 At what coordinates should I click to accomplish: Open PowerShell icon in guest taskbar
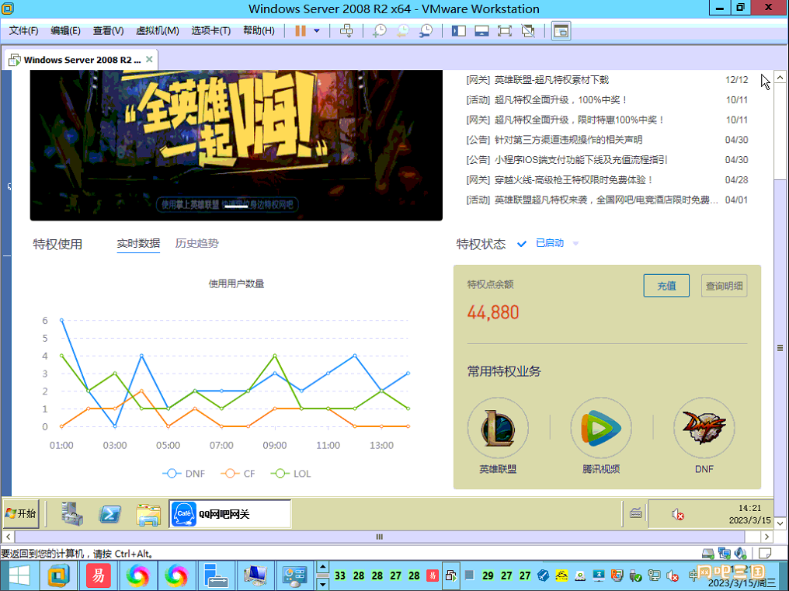[109, 514]
